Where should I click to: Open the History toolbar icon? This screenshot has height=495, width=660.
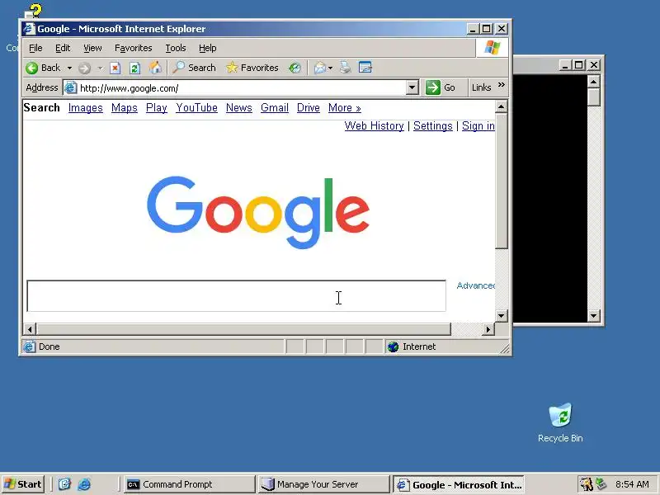[295, 68]
